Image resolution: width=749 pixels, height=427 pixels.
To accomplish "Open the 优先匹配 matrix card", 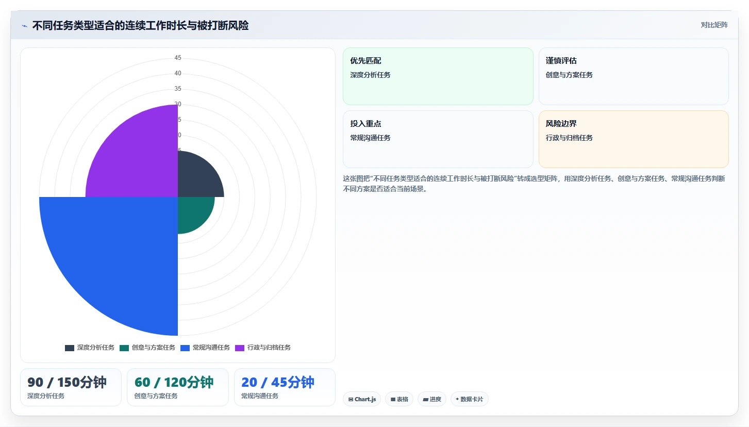I will (438, 76).
